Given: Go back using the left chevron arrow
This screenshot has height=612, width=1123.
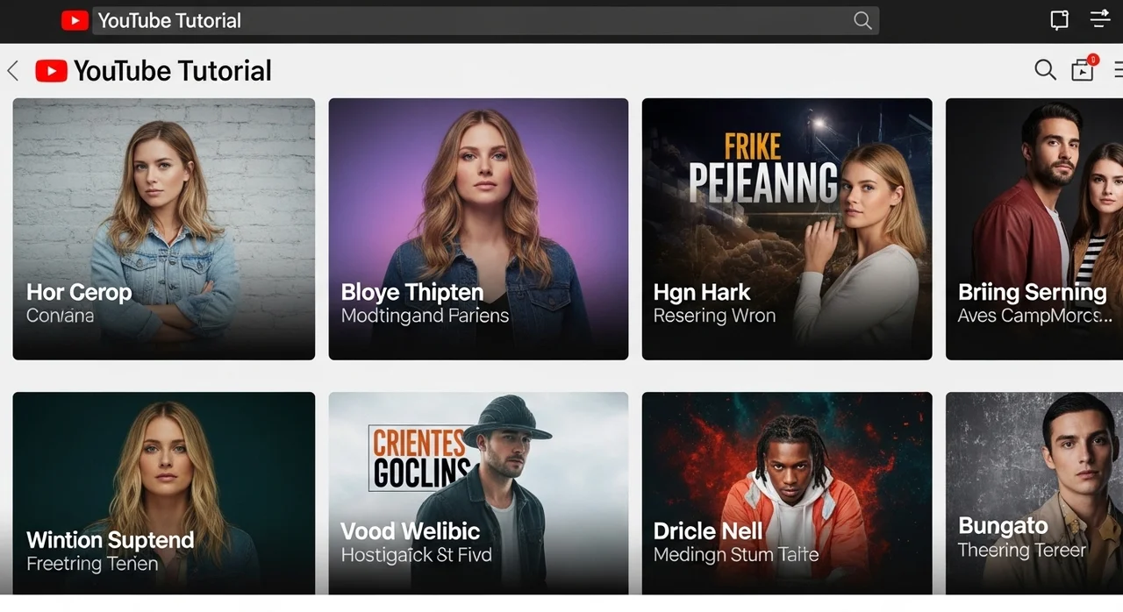Looking at the screenshot, I should pyautogui.click(x=13, y=71).
